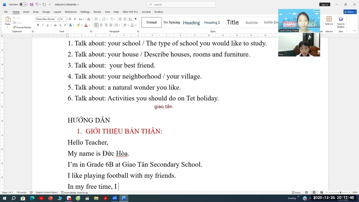Click the spelling check icon in status bar
This screenshot has width=359, height=202.
[x=31, y=192]
